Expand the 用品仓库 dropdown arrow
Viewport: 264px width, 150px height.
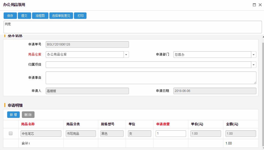point(126,55)
